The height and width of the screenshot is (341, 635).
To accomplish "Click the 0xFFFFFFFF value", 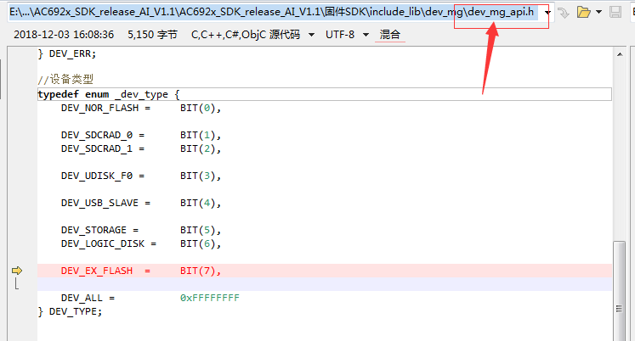I will [x=210, y=298].
